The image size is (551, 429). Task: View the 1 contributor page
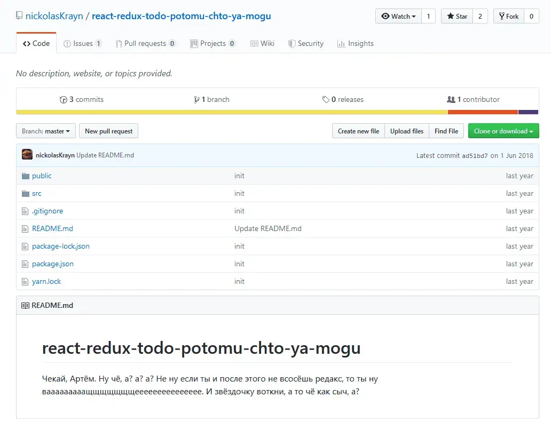(473, 99)
